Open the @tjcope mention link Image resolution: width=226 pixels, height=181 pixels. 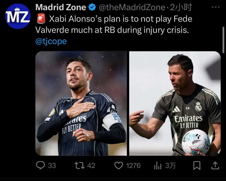coord(51,41)
